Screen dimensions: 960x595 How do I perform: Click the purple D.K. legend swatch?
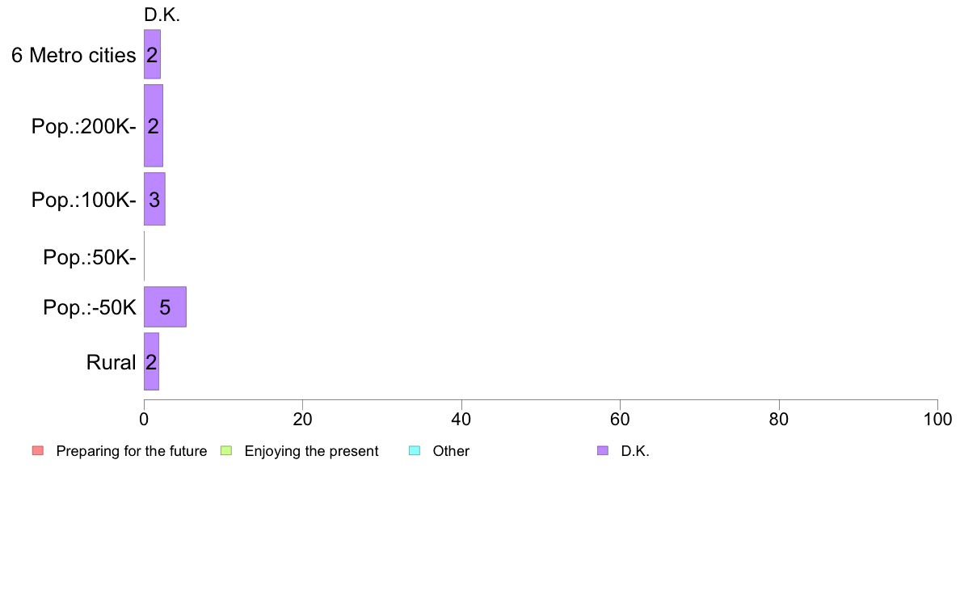(603, 451)
